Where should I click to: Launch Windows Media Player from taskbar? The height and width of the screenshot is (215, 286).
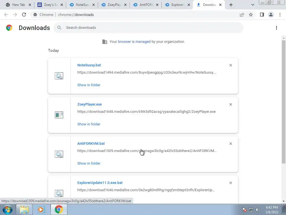point(41,209)
